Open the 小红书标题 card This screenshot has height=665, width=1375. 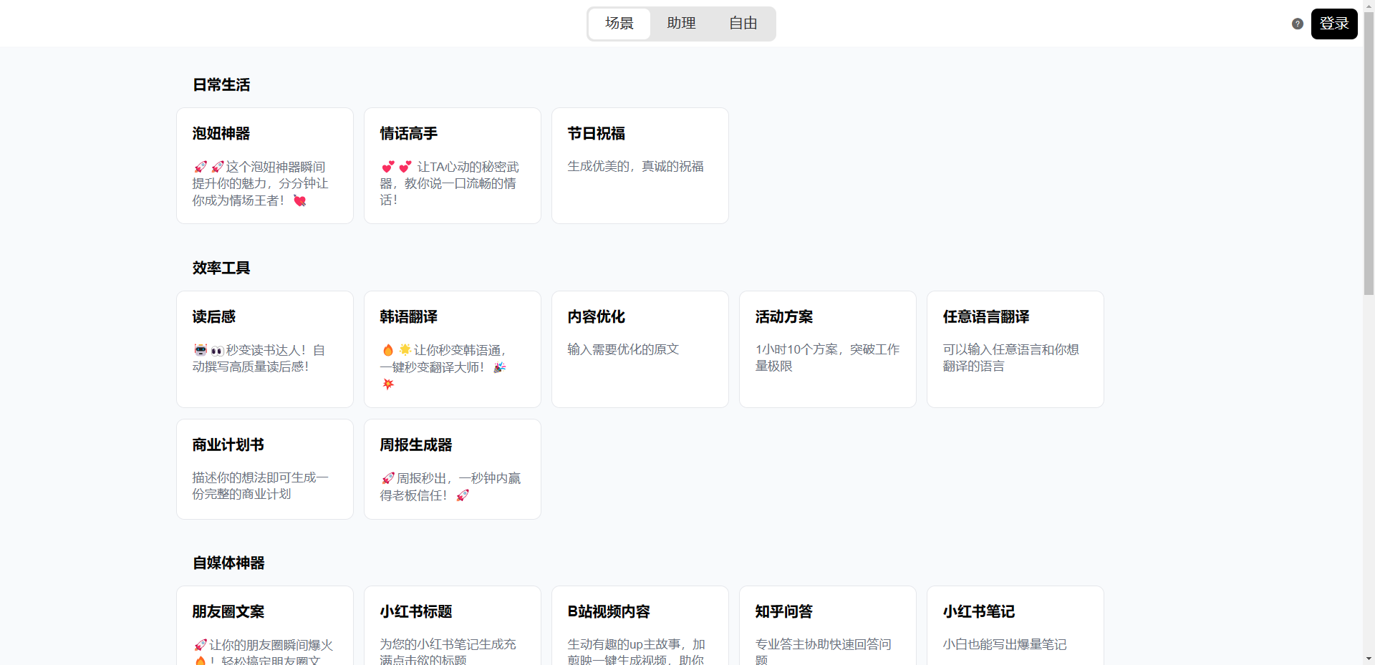tap(453, 626)
